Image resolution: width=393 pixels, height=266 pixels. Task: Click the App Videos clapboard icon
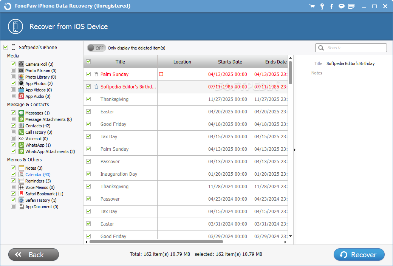coord(21,90)
